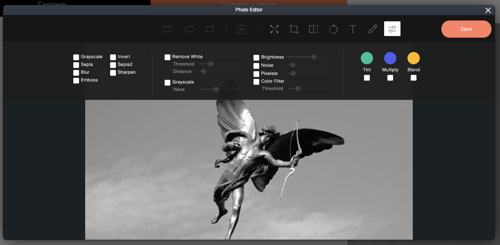Screen dimensions: 500x245
Task: Click the Redo arrow icon
Action: 189,29
